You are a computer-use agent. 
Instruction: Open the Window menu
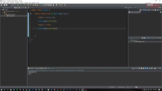pos(34,3)
